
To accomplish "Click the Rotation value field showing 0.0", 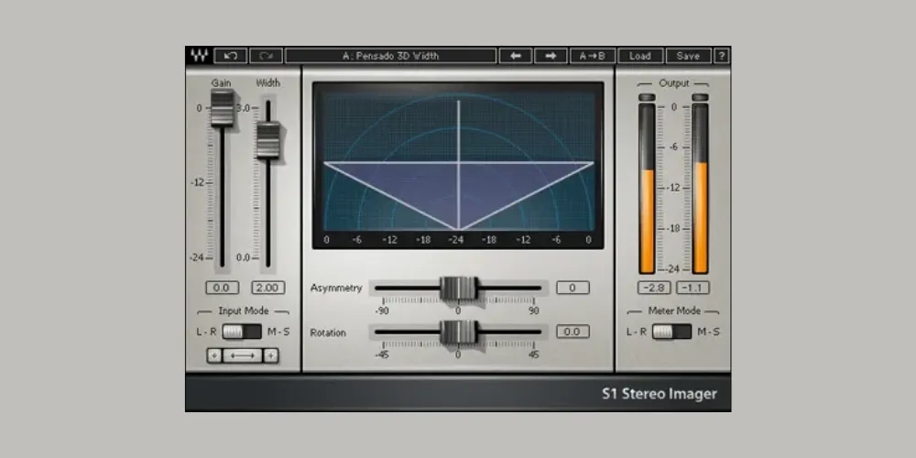I will [x=572, y=332].
